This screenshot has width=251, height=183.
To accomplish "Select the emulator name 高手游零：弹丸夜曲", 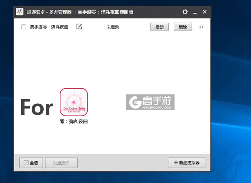I will [x=51, y=27].
